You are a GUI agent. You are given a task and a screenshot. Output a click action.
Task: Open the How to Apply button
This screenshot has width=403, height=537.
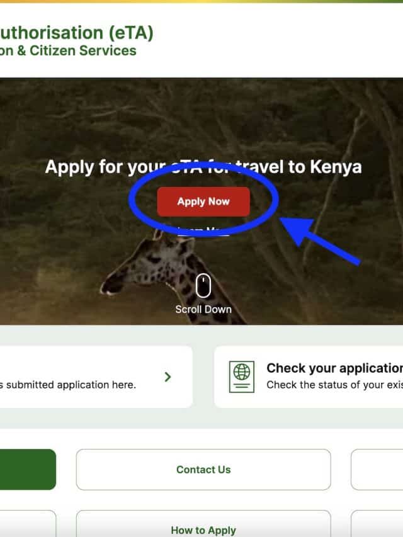(203, 524)
